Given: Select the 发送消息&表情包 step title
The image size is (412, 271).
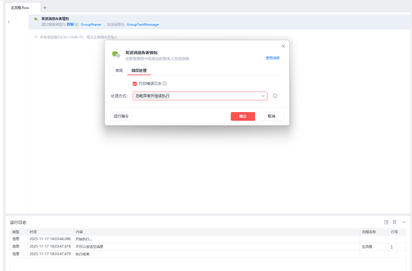Looking at the screenshot, I should click(x=55, y=19).
